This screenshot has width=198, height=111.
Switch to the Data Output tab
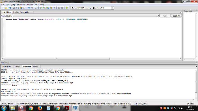point(7,66)
